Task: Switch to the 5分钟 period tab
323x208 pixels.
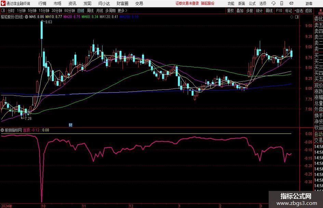Action: (32, 11)
